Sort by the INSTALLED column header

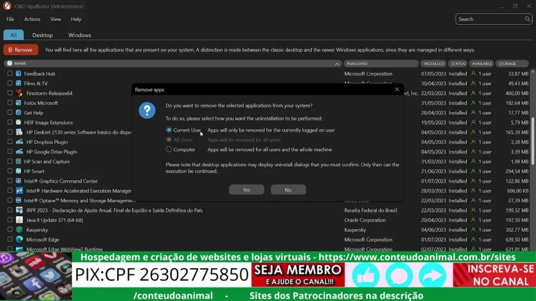pos(433,64)
